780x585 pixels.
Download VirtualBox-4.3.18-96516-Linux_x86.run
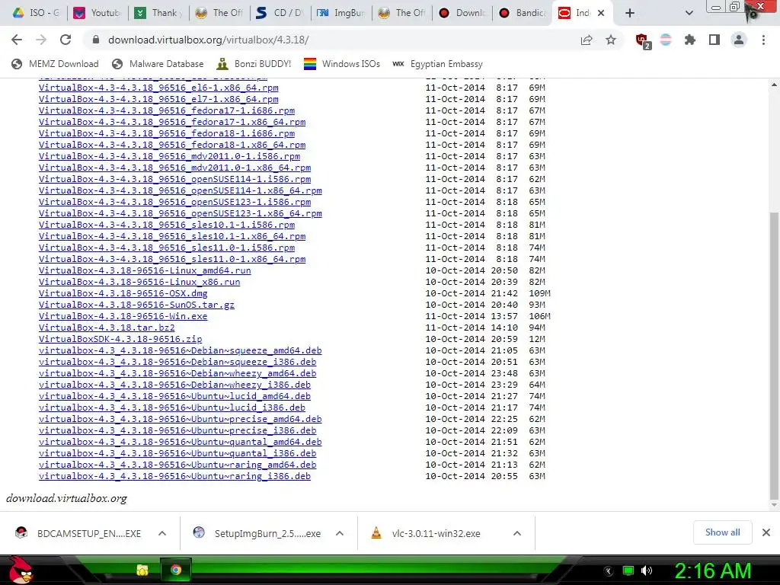[139, 282]
